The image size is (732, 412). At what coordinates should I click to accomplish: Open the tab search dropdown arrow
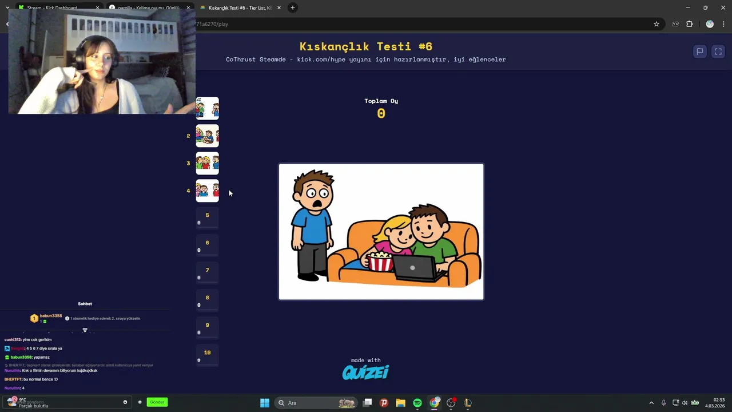[7, 7]
